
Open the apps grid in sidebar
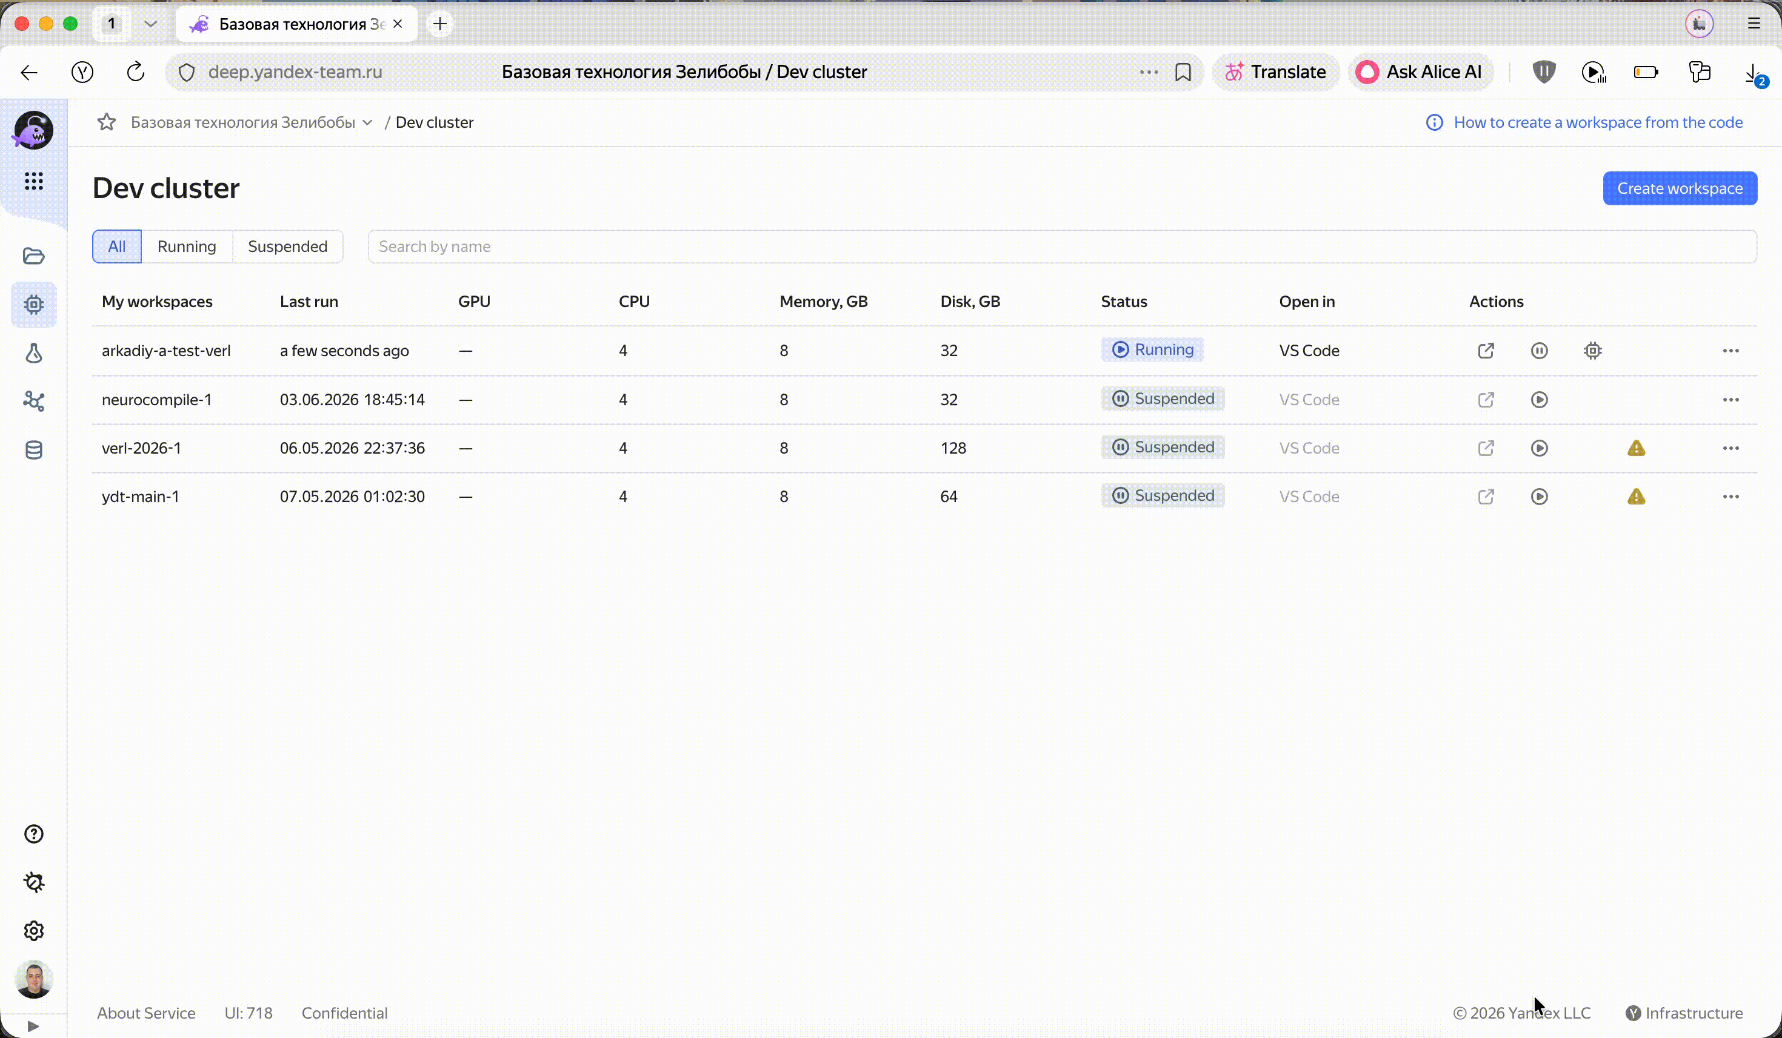[x=33, y=182]
